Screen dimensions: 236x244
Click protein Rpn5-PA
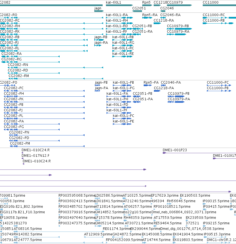pyautogui.click(x=151, y=83)
